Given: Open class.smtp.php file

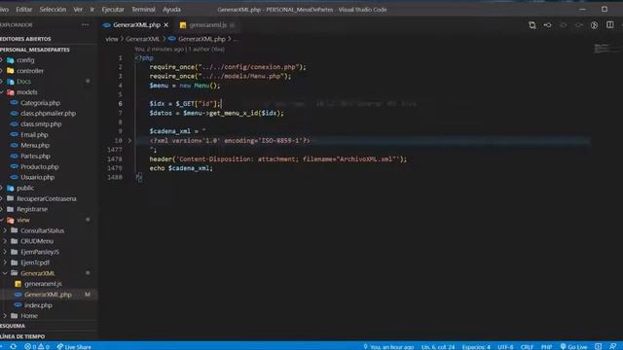Looking at the screenshot, I should pos(41,124).
